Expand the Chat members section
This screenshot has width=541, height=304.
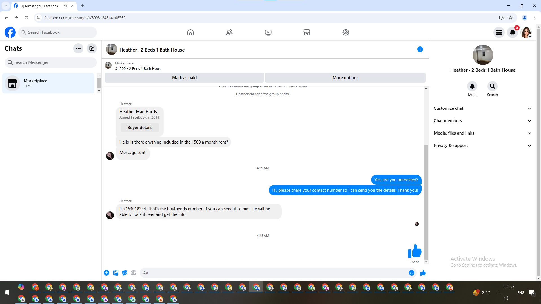point(482,121)
